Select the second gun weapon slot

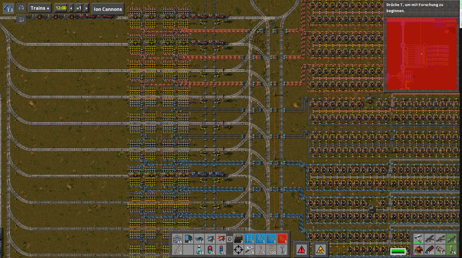[440, 239]
